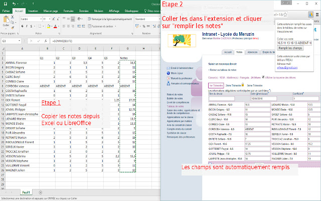Toggle Afficher la moyenne des élèves checkbox
This screenshot has width=321, height=201.
pyautogui.click(x=263, y=77)
